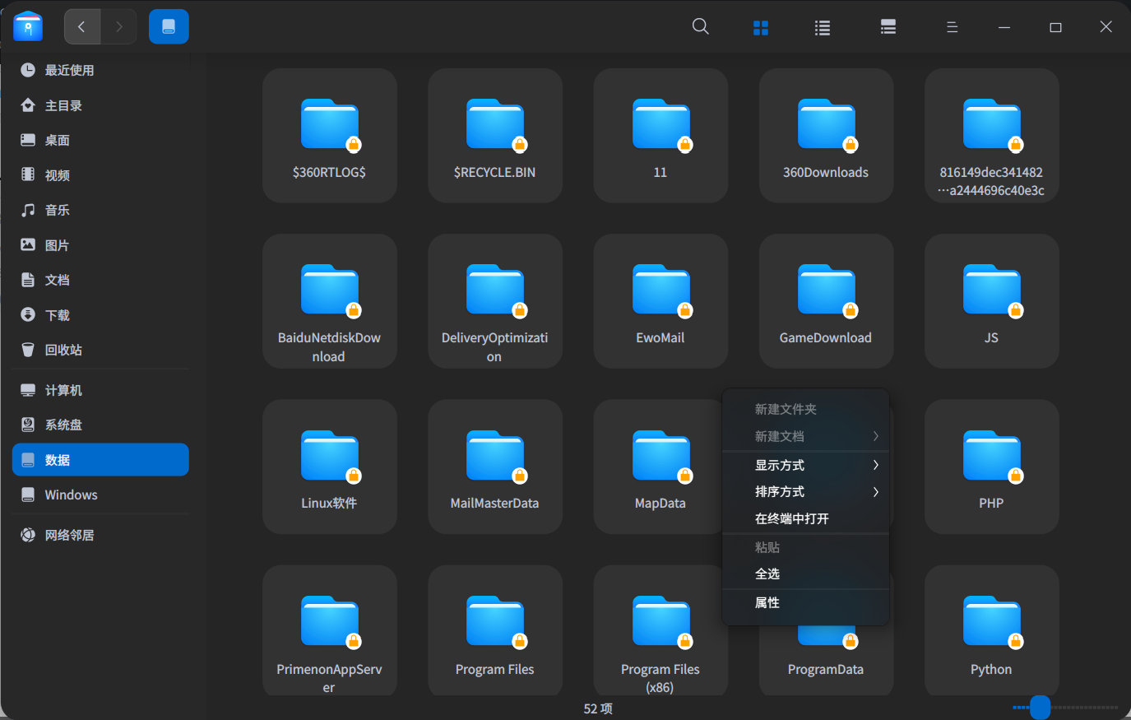The width and height of the screenshot is (1131, 720).
Task: Select the 816149dec341482 folder
Action: [992, 136]
